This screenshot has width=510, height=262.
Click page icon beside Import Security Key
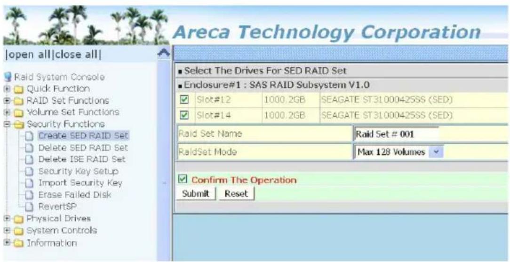(30, 183)
